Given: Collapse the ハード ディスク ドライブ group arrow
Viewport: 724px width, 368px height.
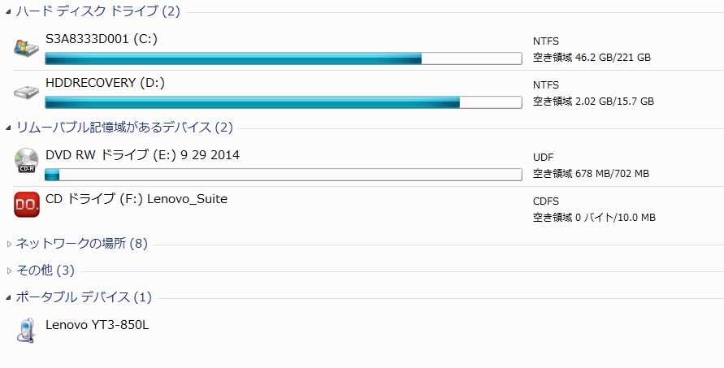Looking at the screenshot, I should (8, 12).
